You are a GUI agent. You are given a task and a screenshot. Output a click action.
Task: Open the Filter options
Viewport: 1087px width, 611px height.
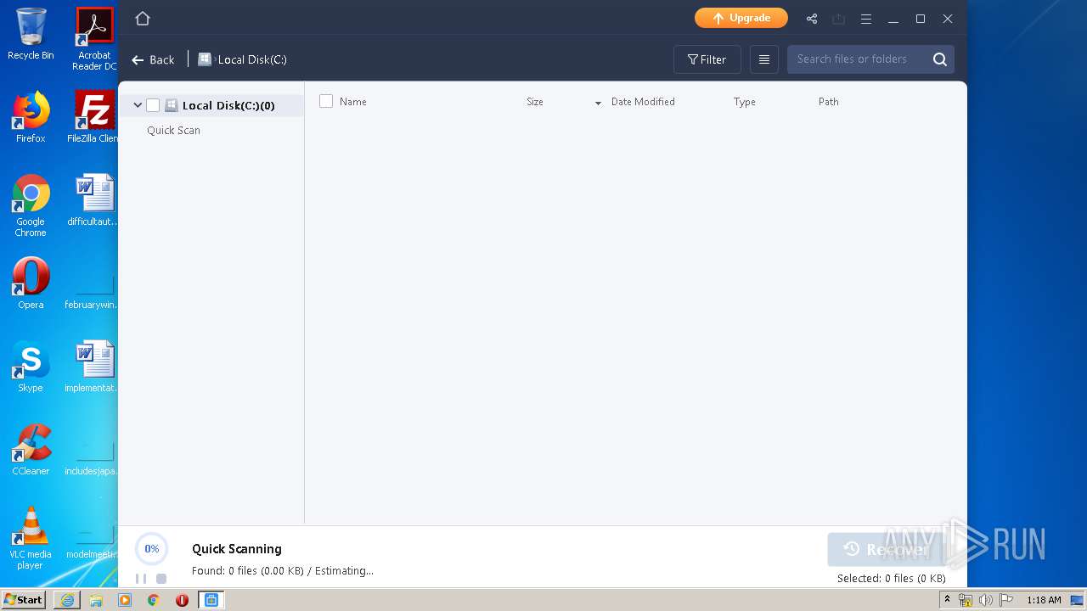(x=707, y=59)
